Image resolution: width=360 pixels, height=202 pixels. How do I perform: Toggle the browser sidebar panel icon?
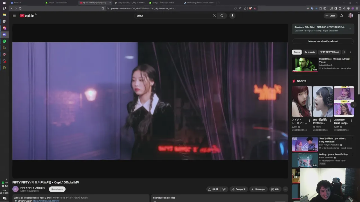point(336,8)
